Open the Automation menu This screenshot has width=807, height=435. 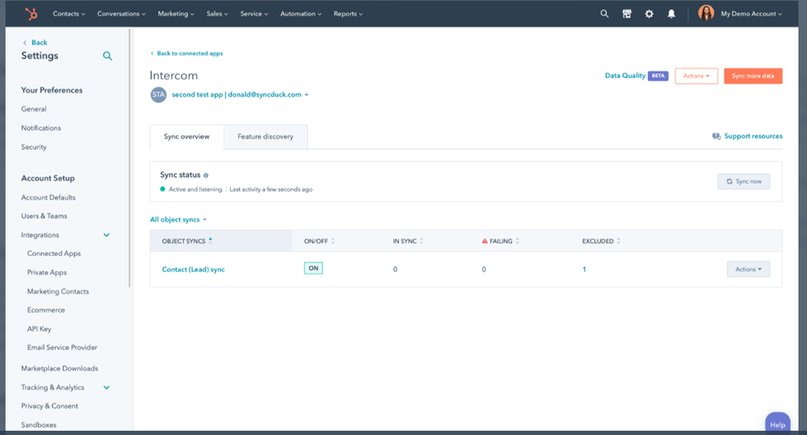pos(301,14)
